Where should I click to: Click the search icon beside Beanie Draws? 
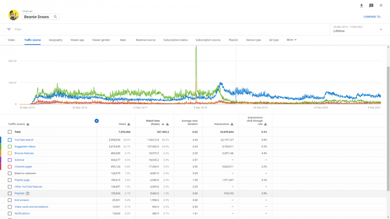(56, 17)
